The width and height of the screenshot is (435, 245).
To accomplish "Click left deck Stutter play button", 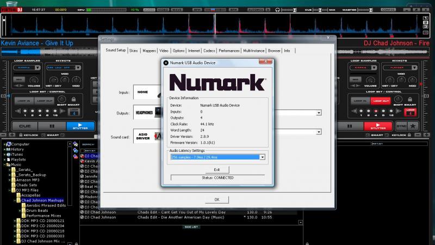I will click(x=80, y=126).
